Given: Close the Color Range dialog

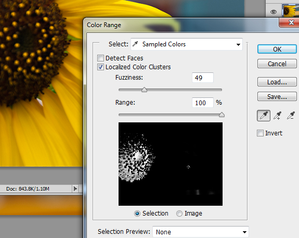Looking at the screenshot, I should point(290,22).
